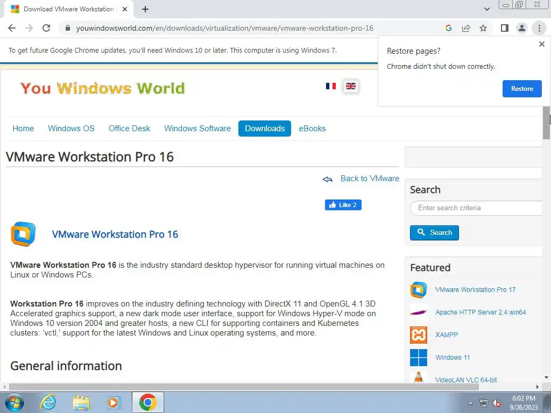Open the Chrome profile avatar

[522, 28]
